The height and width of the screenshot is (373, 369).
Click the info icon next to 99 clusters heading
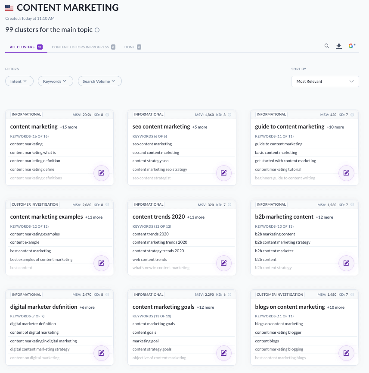tap(98, 30)
